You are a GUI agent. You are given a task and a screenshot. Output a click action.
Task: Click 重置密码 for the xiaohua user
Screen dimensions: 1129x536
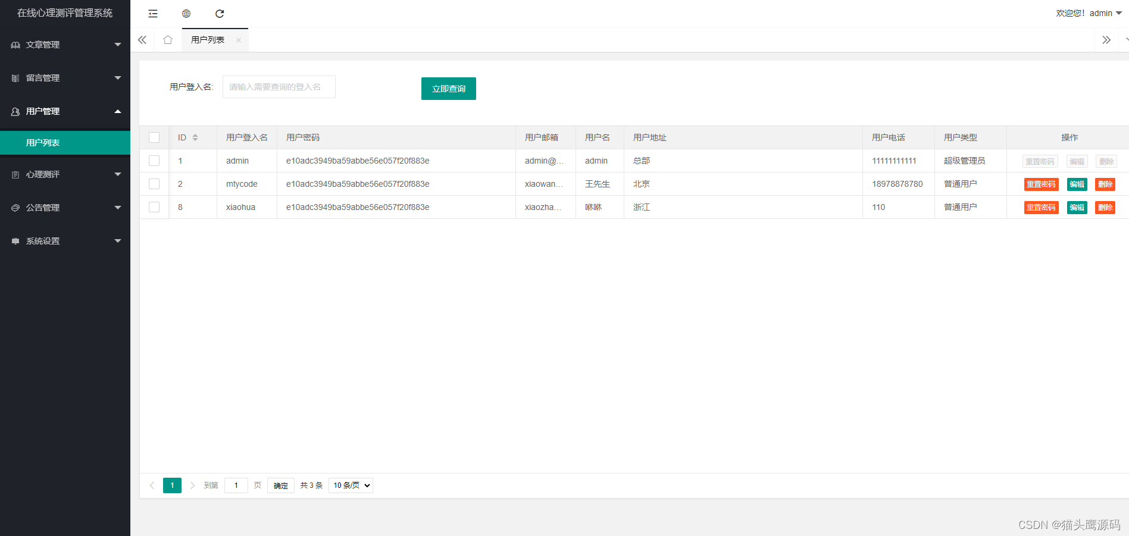(1041, 208)
